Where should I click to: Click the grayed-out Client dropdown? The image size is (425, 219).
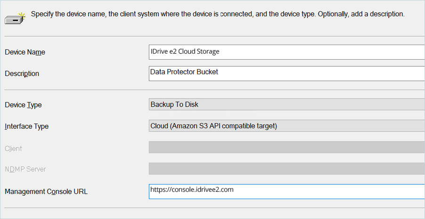[x=286, y=148]
